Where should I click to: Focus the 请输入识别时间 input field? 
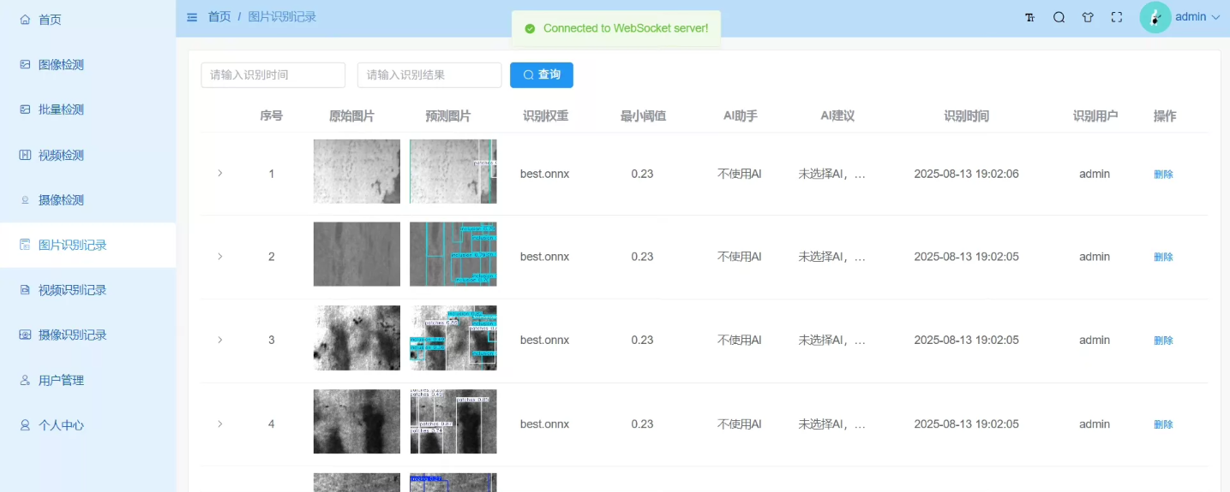[273, 75]
